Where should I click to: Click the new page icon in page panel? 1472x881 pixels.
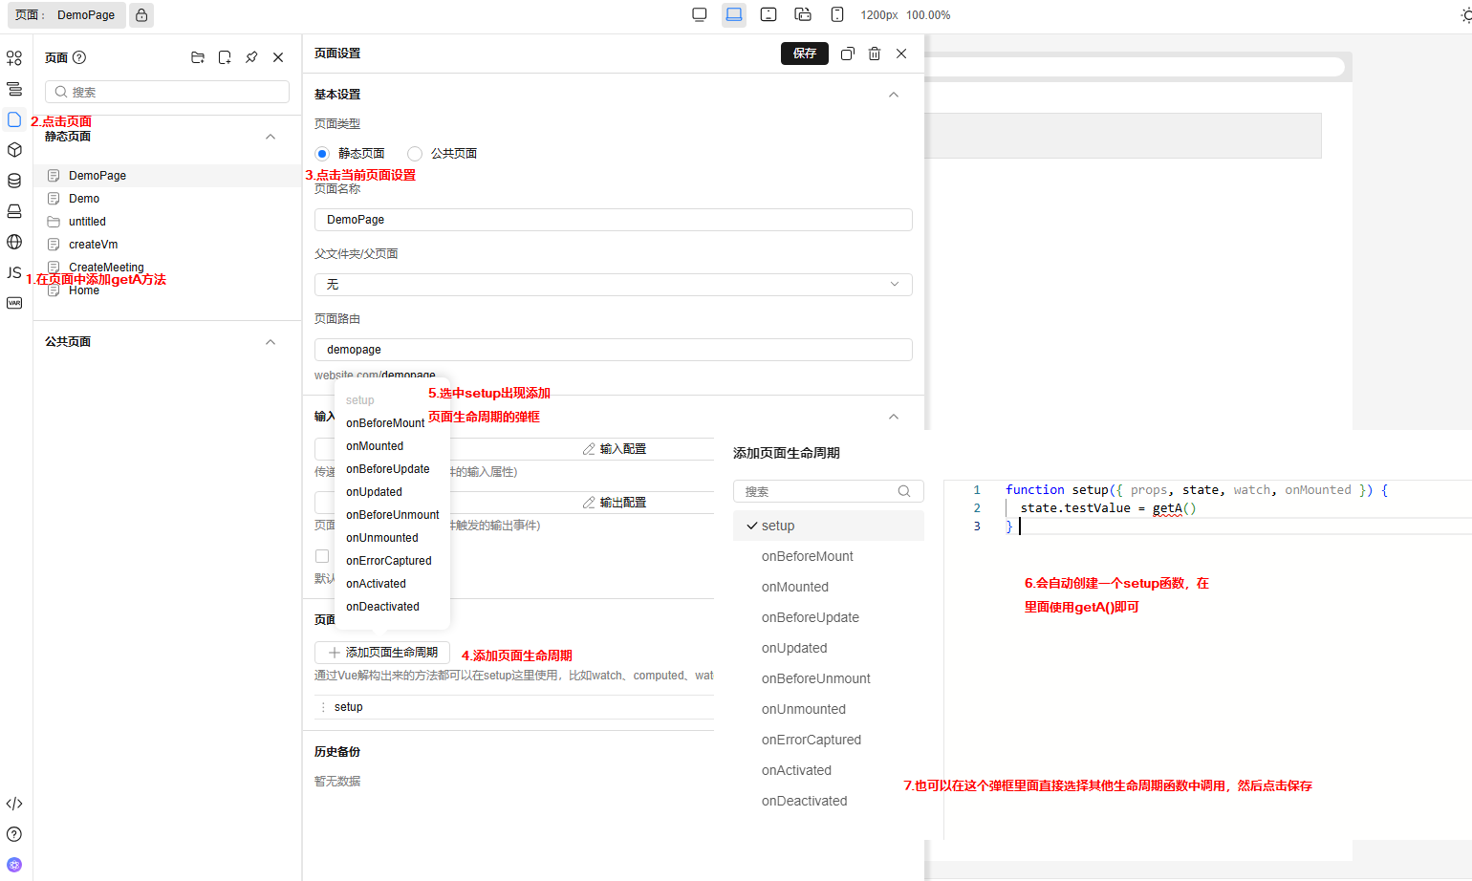(x=225, y=57)
